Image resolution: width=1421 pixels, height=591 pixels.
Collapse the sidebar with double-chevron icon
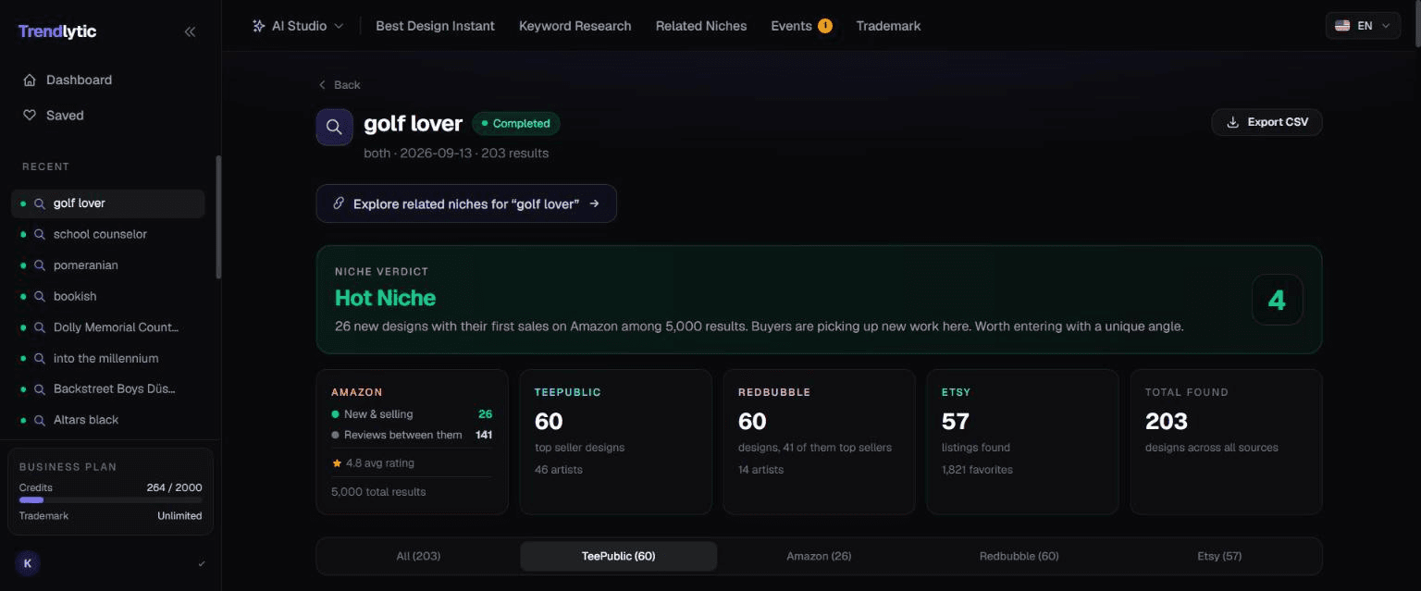[x=190, y=31]
